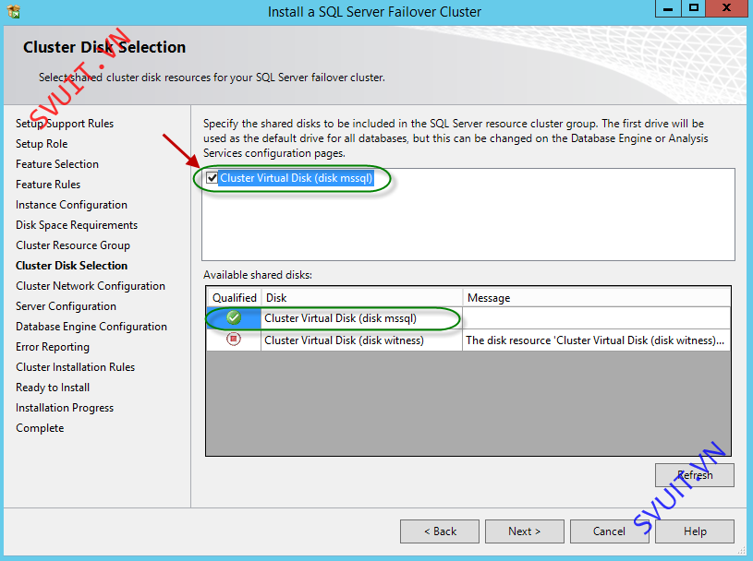Open the Feature Rules step

coord(48,185)
